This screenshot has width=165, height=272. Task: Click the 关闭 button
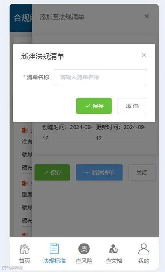pyautogui.click(x=142, y=173)
